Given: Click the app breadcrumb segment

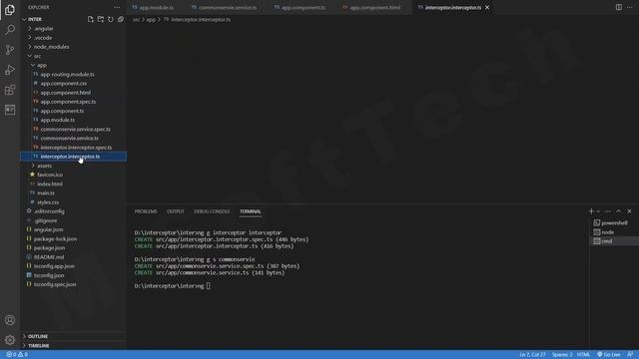Looking at the screenshot, I should coord(151,20).
